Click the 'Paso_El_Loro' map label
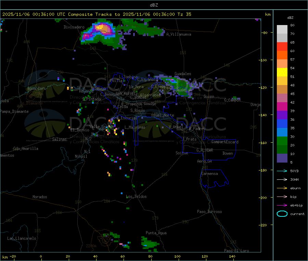This screenshot has width=308, height=261. (x=236, y=251)
